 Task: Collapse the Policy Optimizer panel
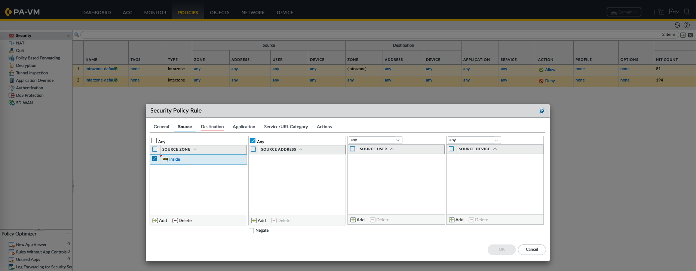click(x=68, y=234)
